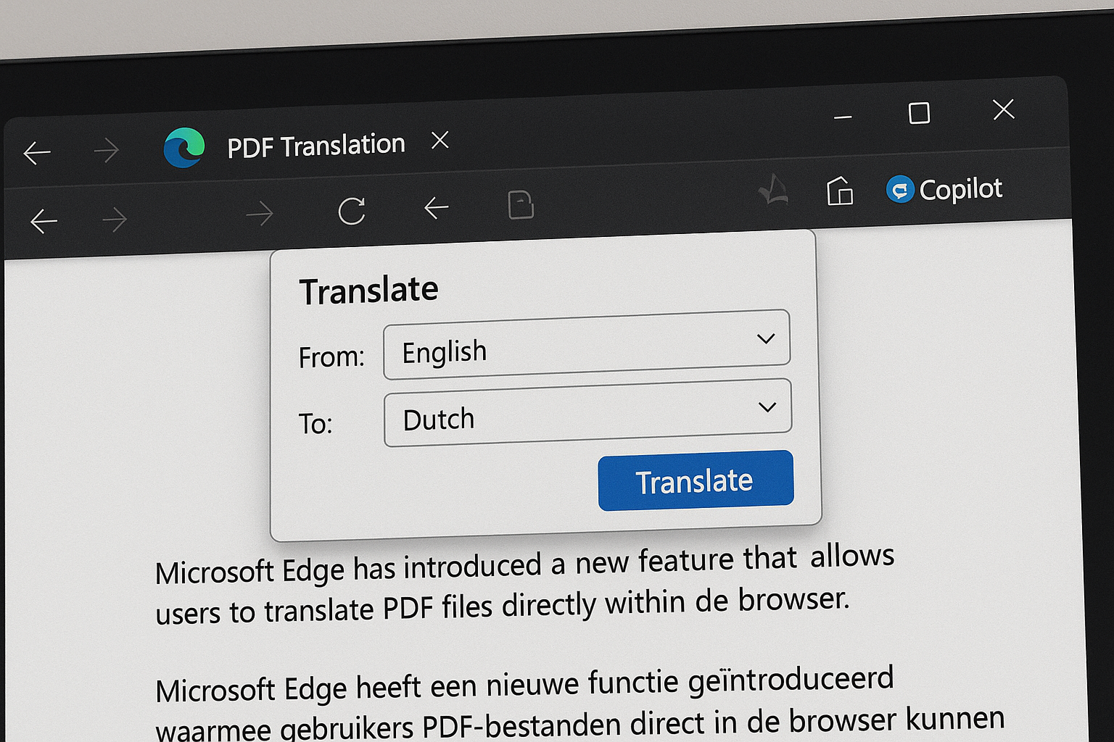Click the dimmed icon left of home
Image resolution: width=1114 pixels, height=742 pixels.
click(773, 191)
